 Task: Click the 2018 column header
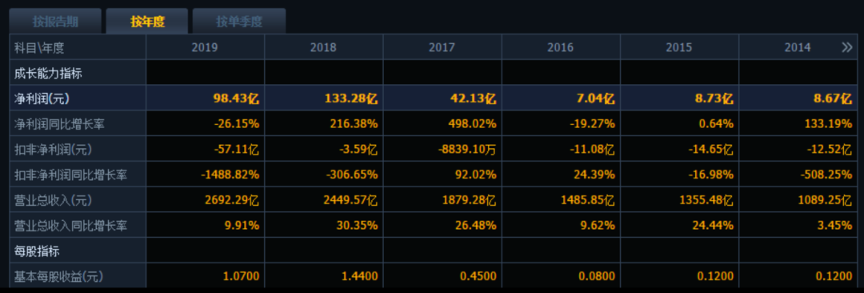tap(323, 47)
